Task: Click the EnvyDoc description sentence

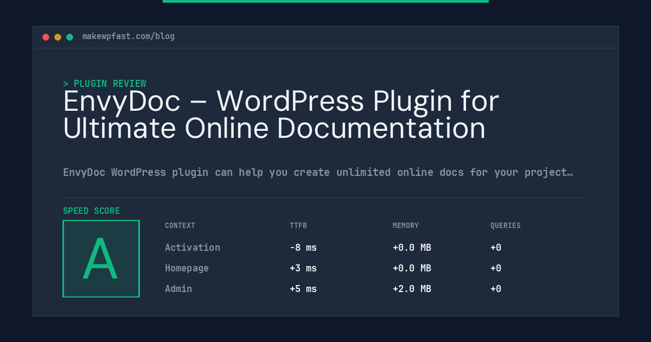Action: (x=318, y=173)
